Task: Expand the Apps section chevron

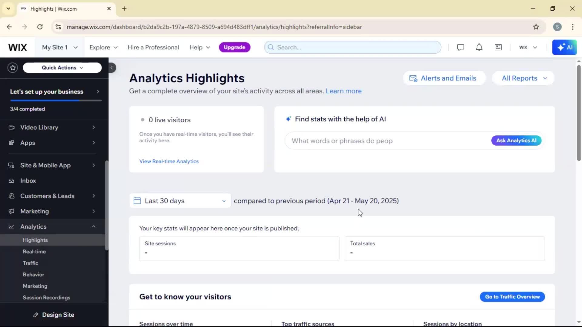Action: [94, 143]
